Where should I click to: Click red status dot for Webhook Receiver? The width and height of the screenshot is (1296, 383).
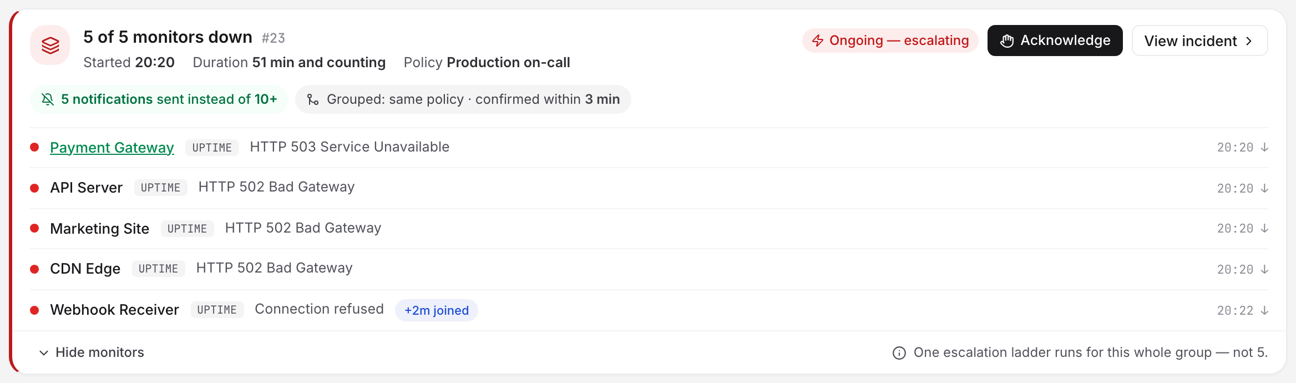[x=34, y=310]
